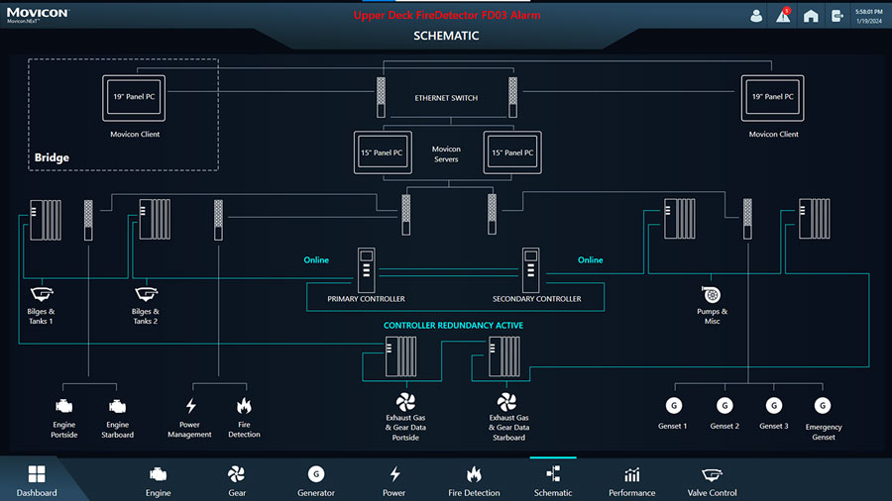This screenshot has height=501, width=892.
Task: Open Exhaust Gas & Gear Data Portside
Action: [405, 402]
